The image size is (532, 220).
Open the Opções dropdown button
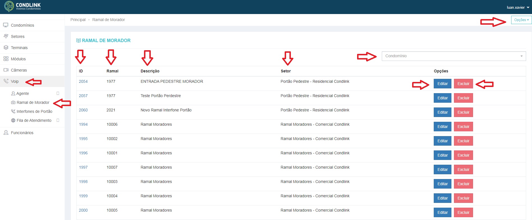point(521,20)
